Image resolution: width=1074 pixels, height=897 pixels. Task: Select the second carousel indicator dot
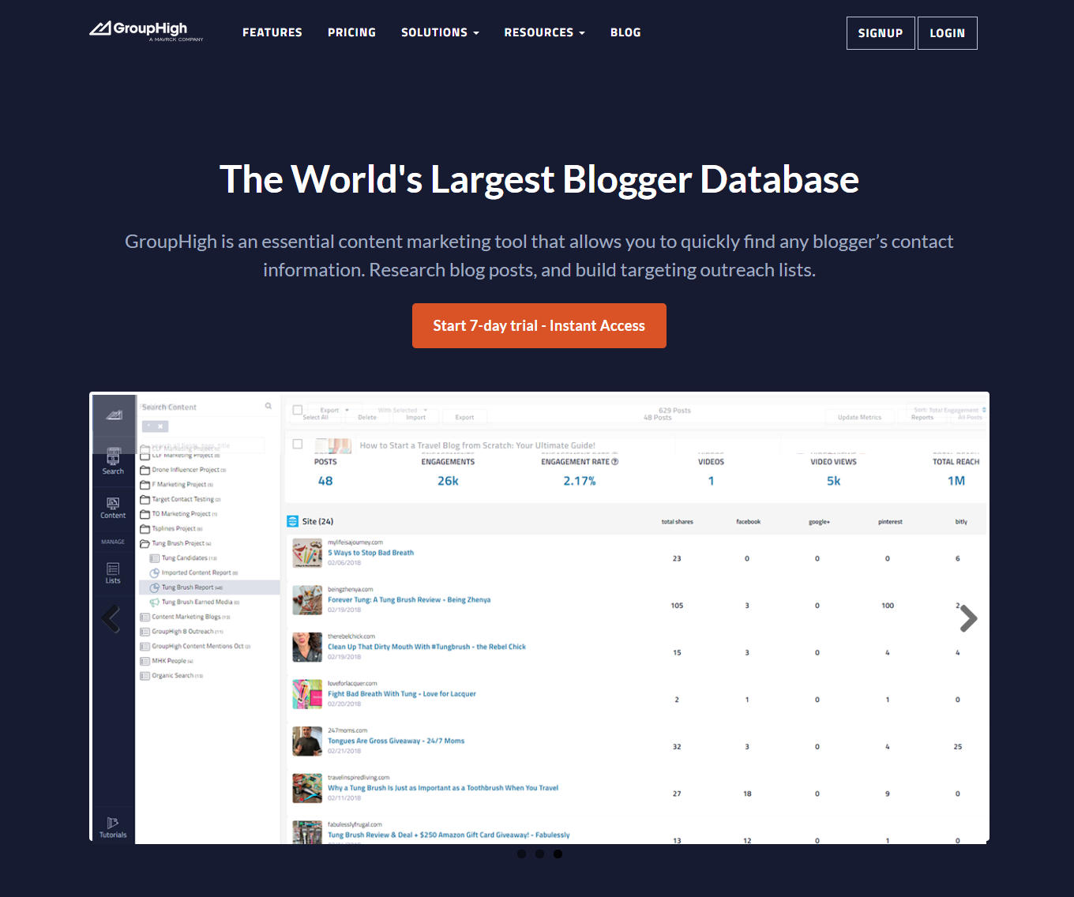point(539,854)
